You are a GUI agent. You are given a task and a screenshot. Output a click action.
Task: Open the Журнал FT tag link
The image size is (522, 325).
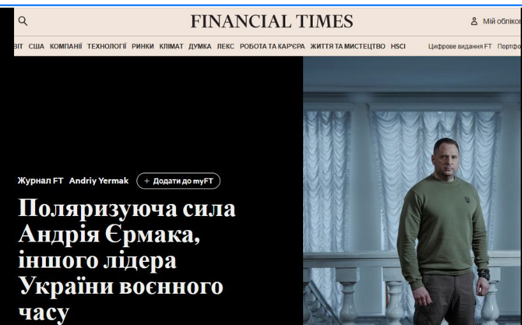click(x=40, y=181)
